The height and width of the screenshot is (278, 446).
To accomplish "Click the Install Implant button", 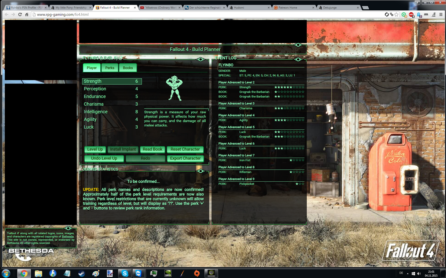I will (123, 149).
